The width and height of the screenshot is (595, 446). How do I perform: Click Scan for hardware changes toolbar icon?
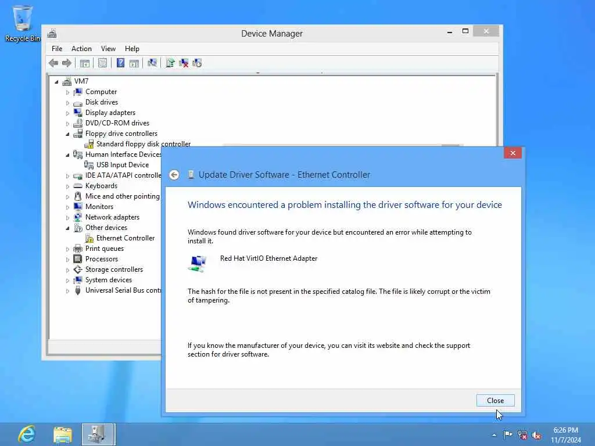tap(152, 63)
